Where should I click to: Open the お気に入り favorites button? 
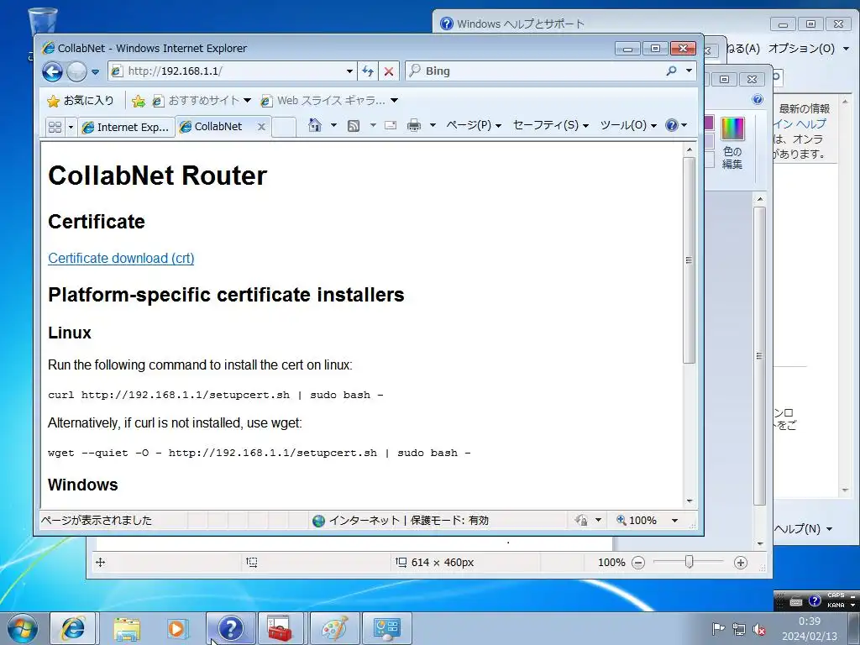[x=81, y=101]
